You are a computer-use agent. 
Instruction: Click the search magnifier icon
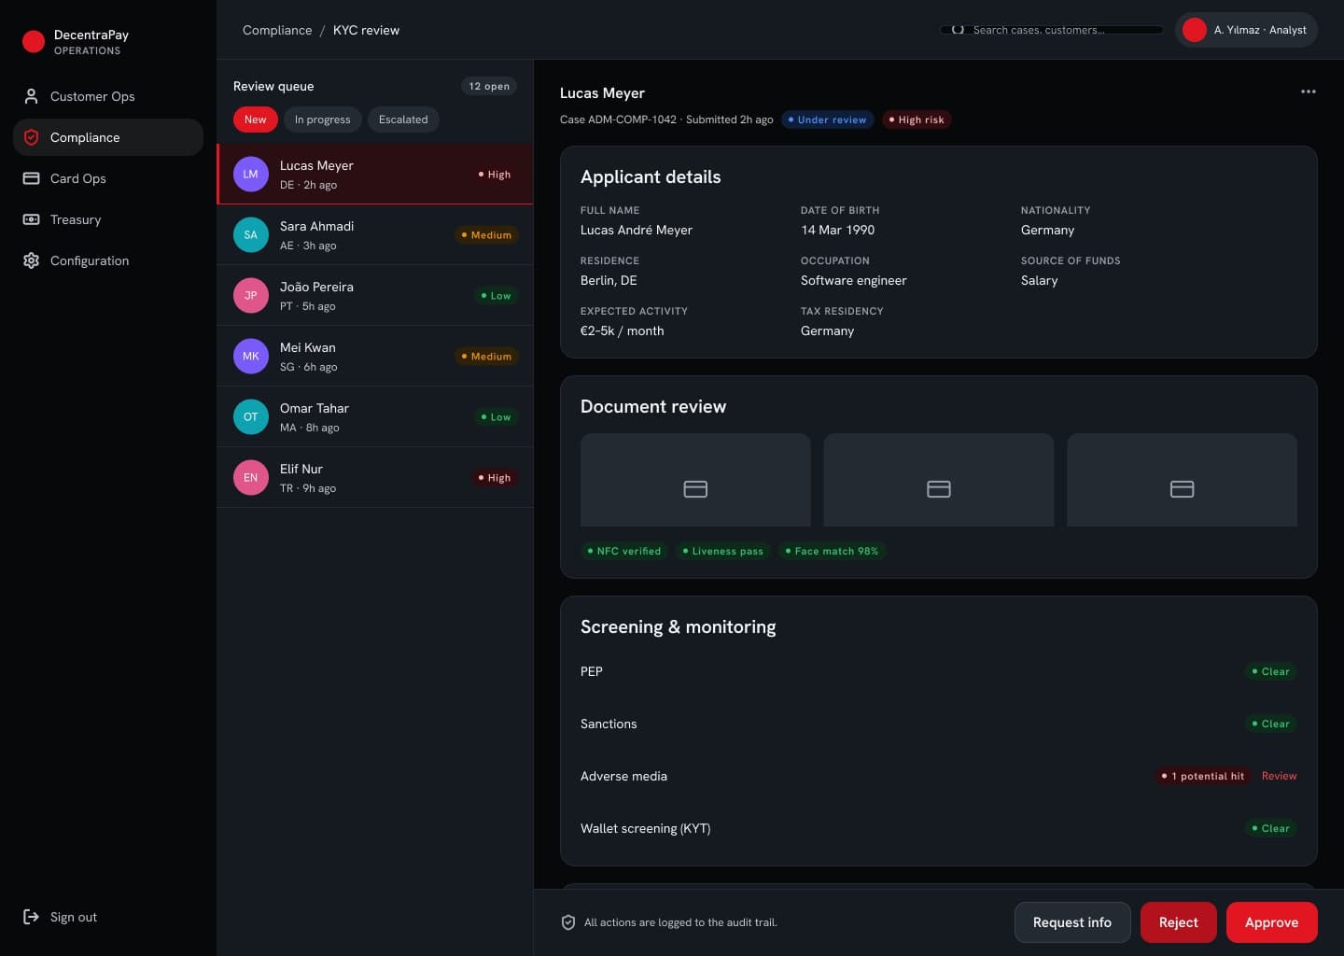pyautogui.click(x=958, y=30)
